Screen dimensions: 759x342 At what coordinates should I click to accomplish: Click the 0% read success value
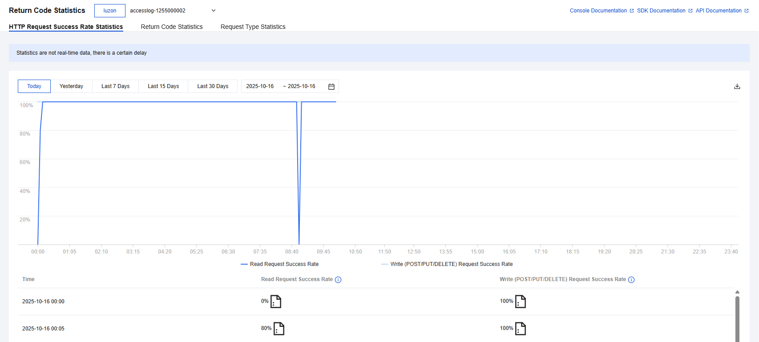(x=265, y=301)
